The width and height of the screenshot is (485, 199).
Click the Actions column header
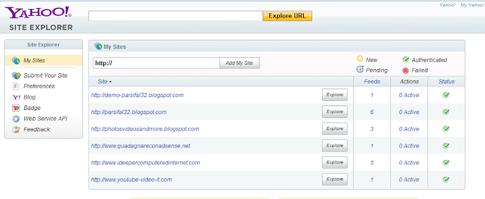tap(409, 82)
